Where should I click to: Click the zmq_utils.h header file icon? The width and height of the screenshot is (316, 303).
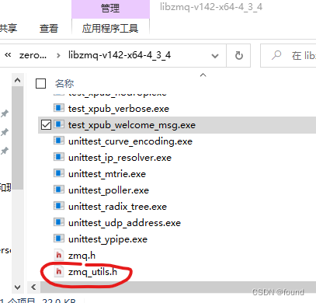tap(59, 272)
